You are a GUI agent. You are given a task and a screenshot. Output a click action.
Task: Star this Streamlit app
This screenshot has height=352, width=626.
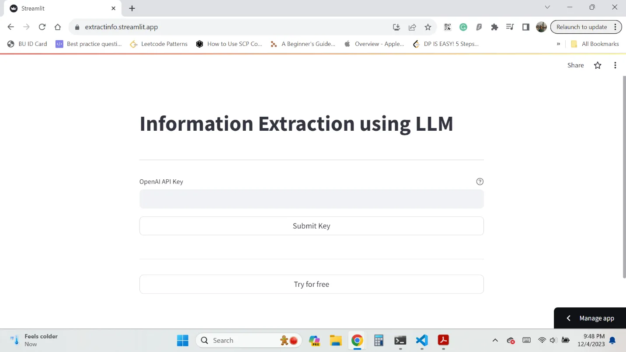pos(598,65)
